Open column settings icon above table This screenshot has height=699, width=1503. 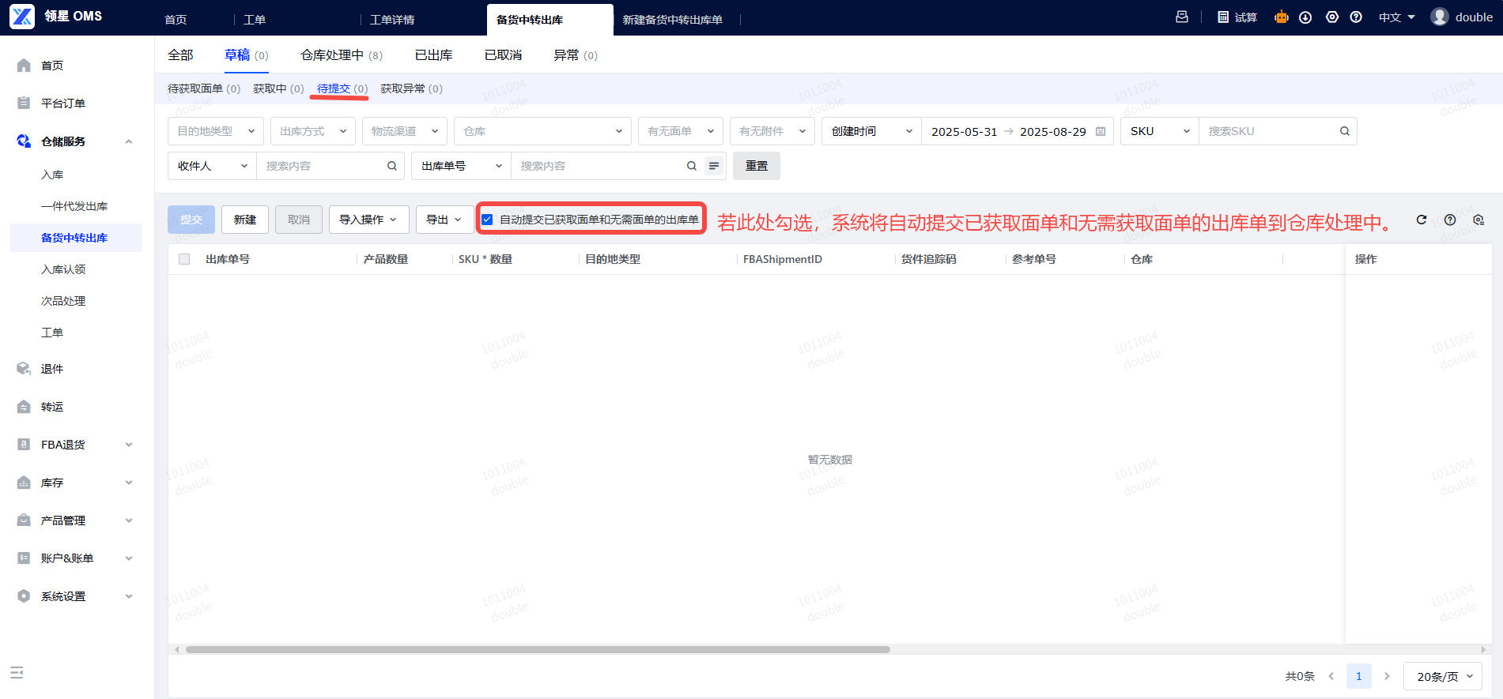point(1478,220)
